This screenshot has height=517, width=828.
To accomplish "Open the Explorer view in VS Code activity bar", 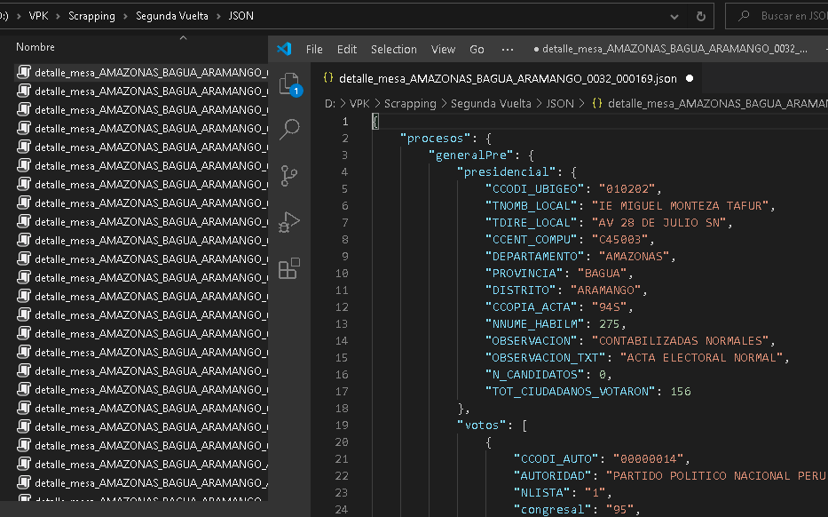I will coord(289,84).
